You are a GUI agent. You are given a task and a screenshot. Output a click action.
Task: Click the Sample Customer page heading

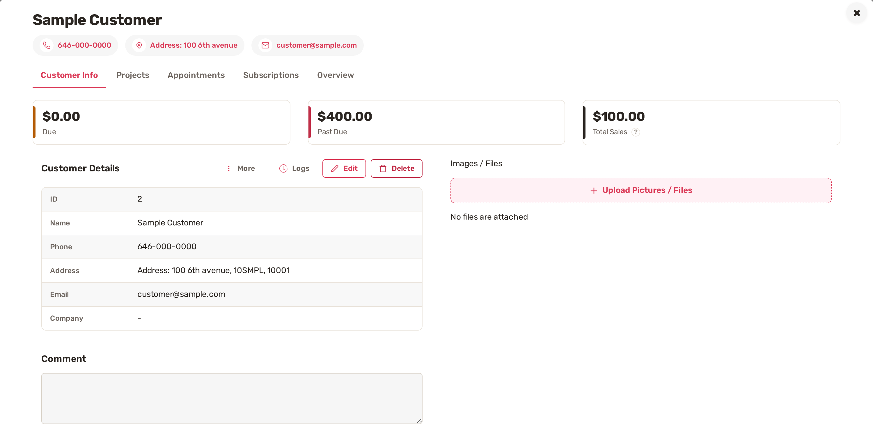coord(97,20)
